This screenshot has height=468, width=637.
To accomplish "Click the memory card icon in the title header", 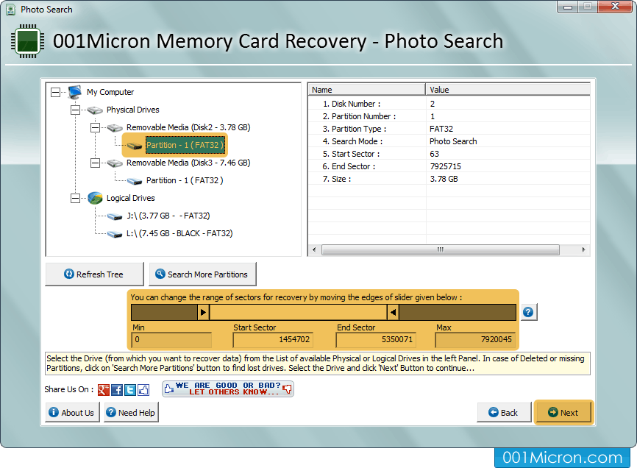I will coord(27,40).
